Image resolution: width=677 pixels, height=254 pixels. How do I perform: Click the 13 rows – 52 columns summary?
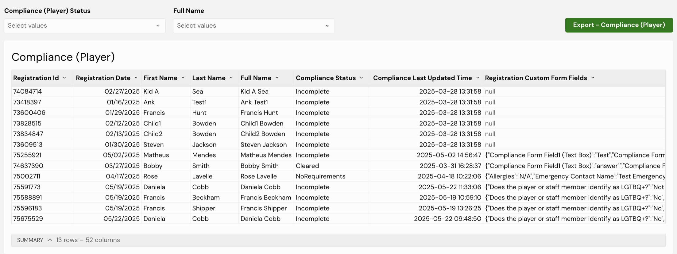88,240
